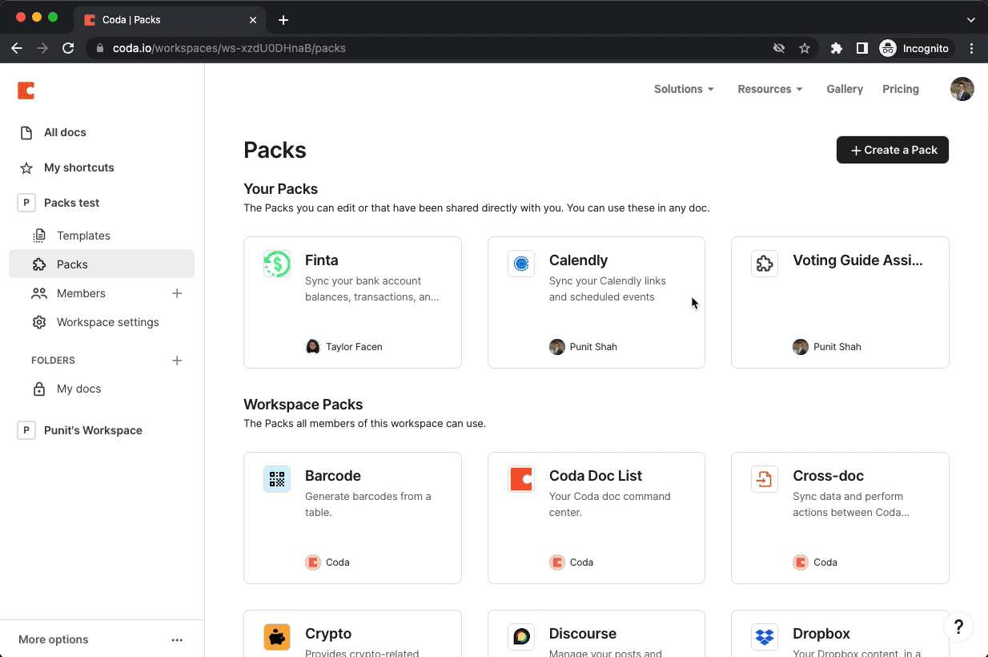Click Punit Shah's name on Calendly card
The width and height of the screenshot is (988, 657).
593,347
